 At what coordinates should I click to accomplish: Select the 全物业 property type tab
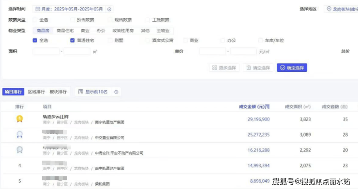163,31
